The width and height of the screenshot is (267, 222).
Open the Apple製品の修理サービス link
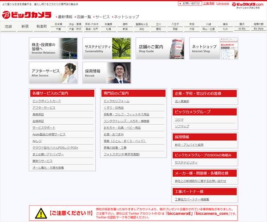[x=49, y=135]
